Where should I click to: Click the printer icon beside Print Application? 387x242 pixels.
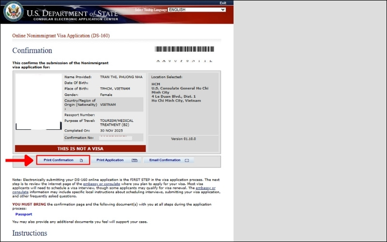(x=134, y=160)
